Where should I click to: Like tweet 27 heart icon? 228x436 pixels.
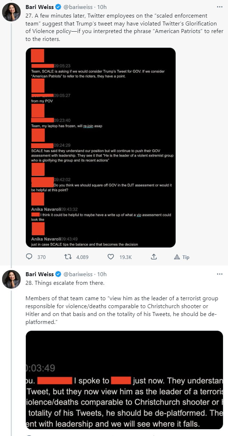click(111, 257)
